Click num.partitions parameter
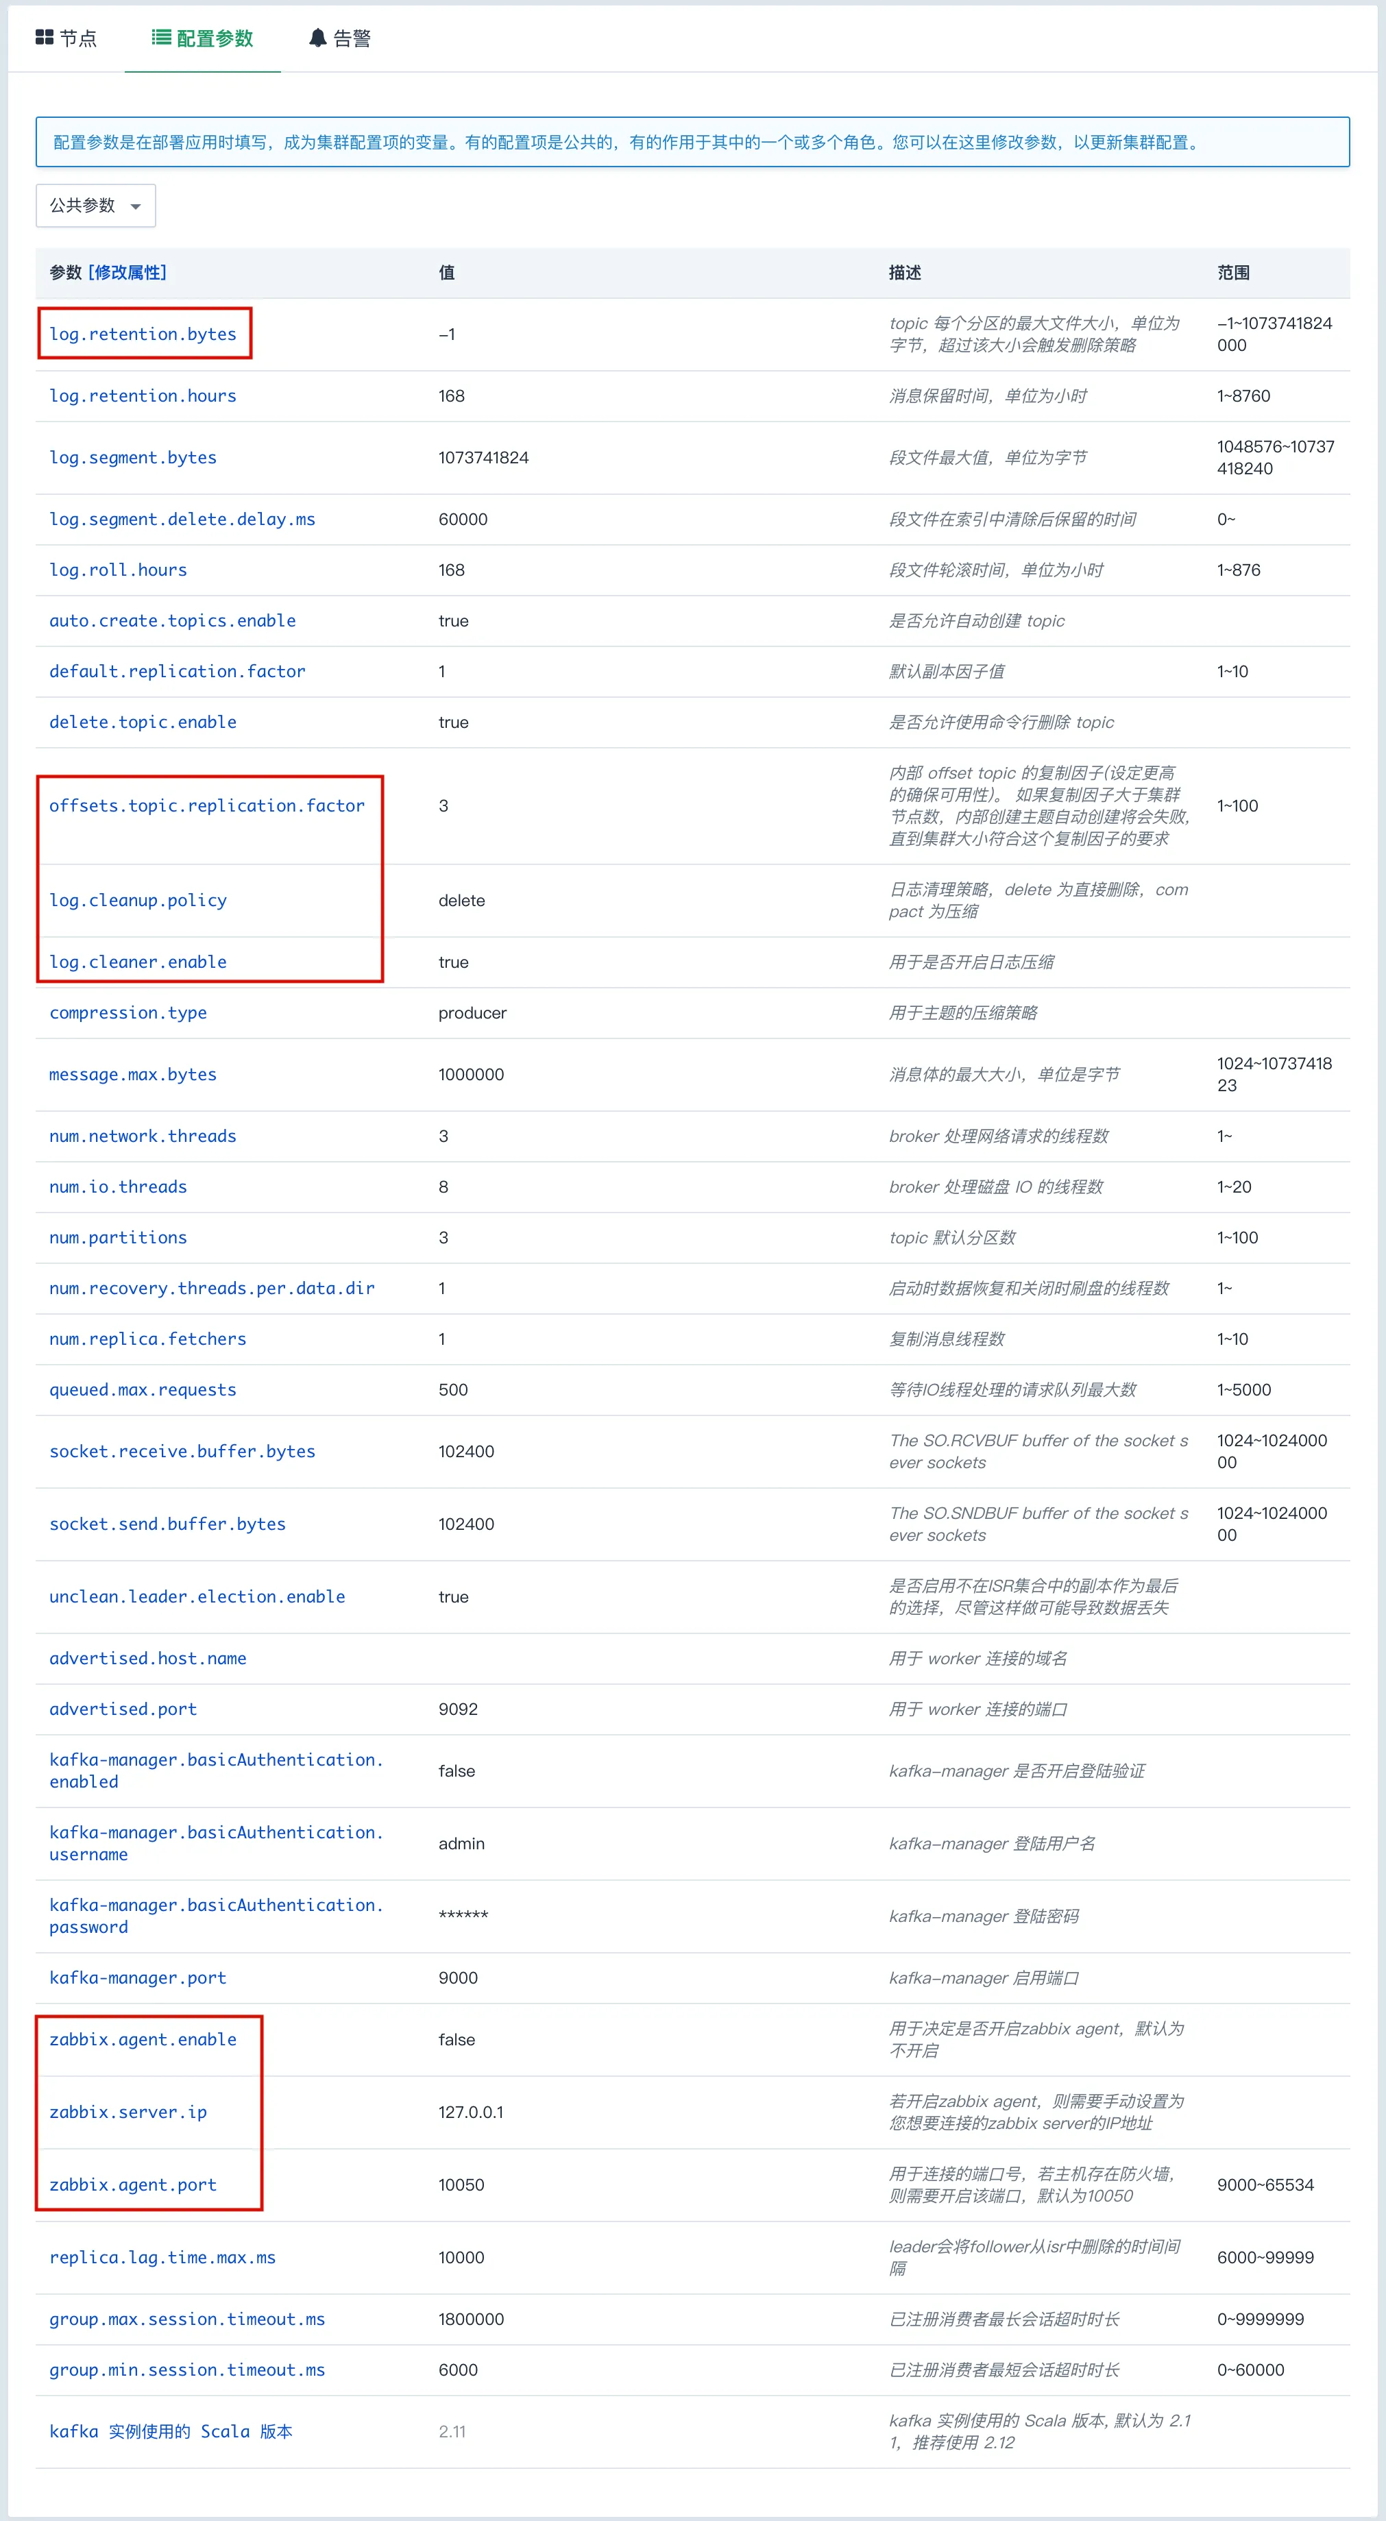1386x2521 pixels. click(119, 1238)
